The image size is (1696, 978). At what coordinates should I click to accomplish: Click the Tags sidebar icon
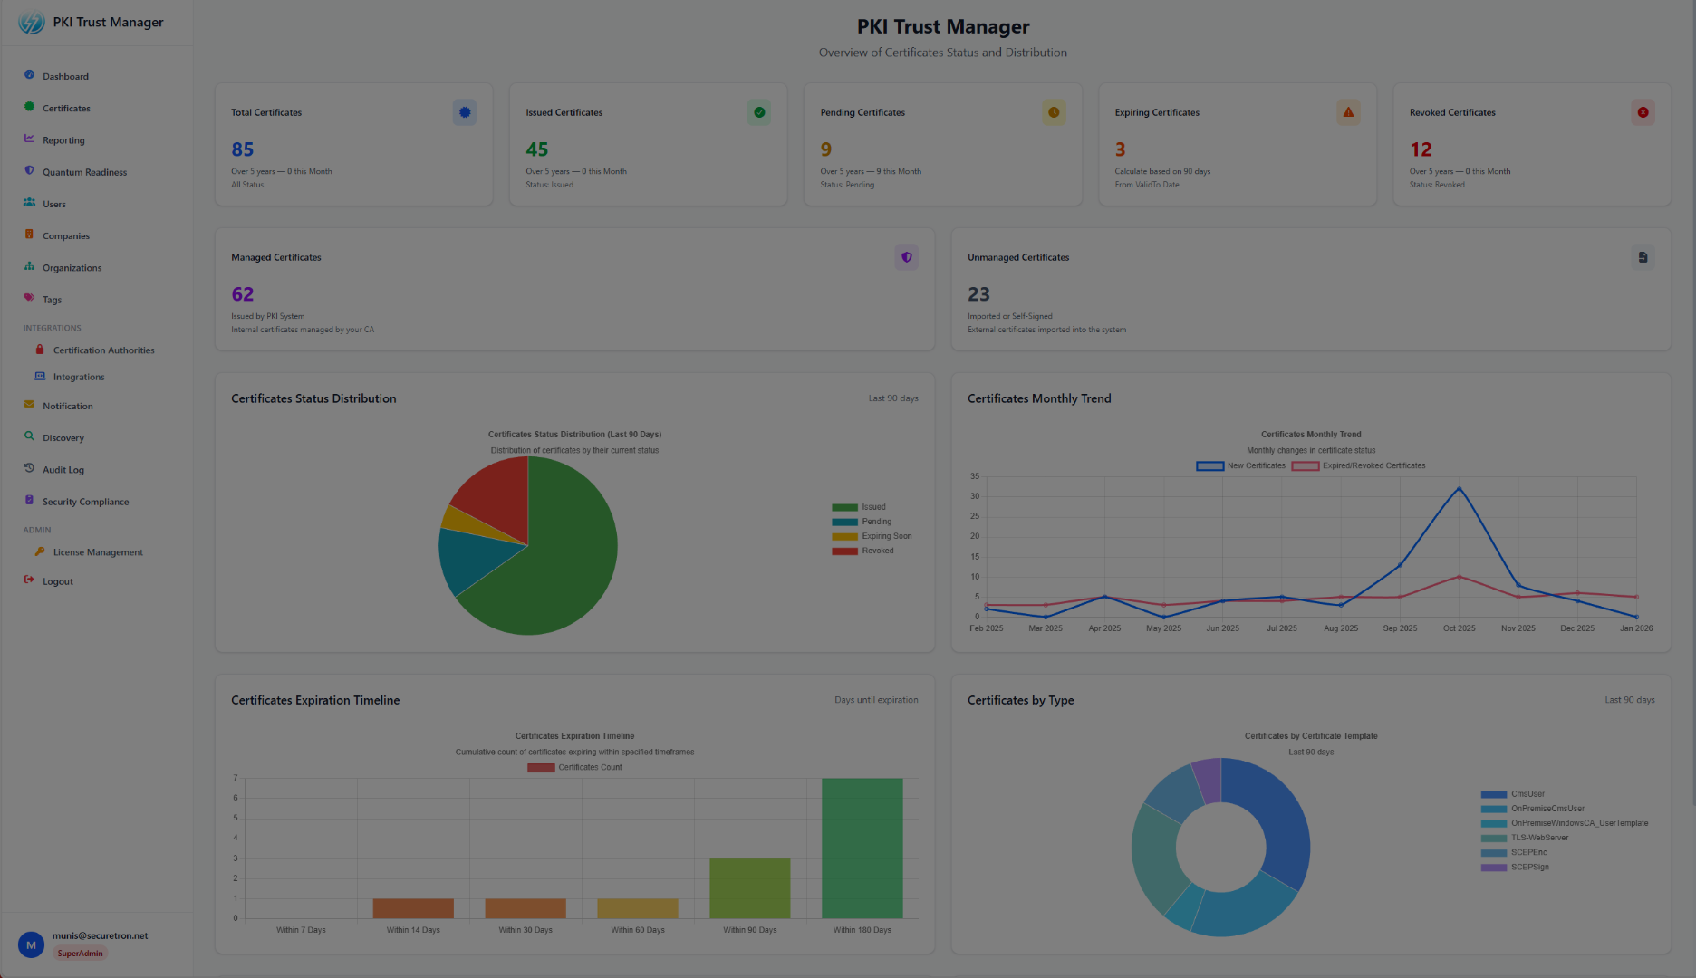pyautogui.click(x=29, y=298)
